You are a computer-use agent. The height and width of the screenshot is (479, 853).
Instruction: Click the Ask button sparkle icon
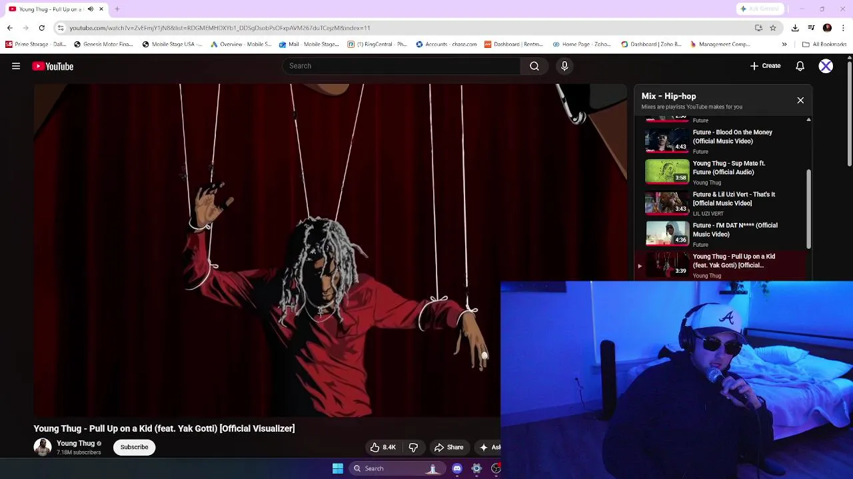(484, 447)
